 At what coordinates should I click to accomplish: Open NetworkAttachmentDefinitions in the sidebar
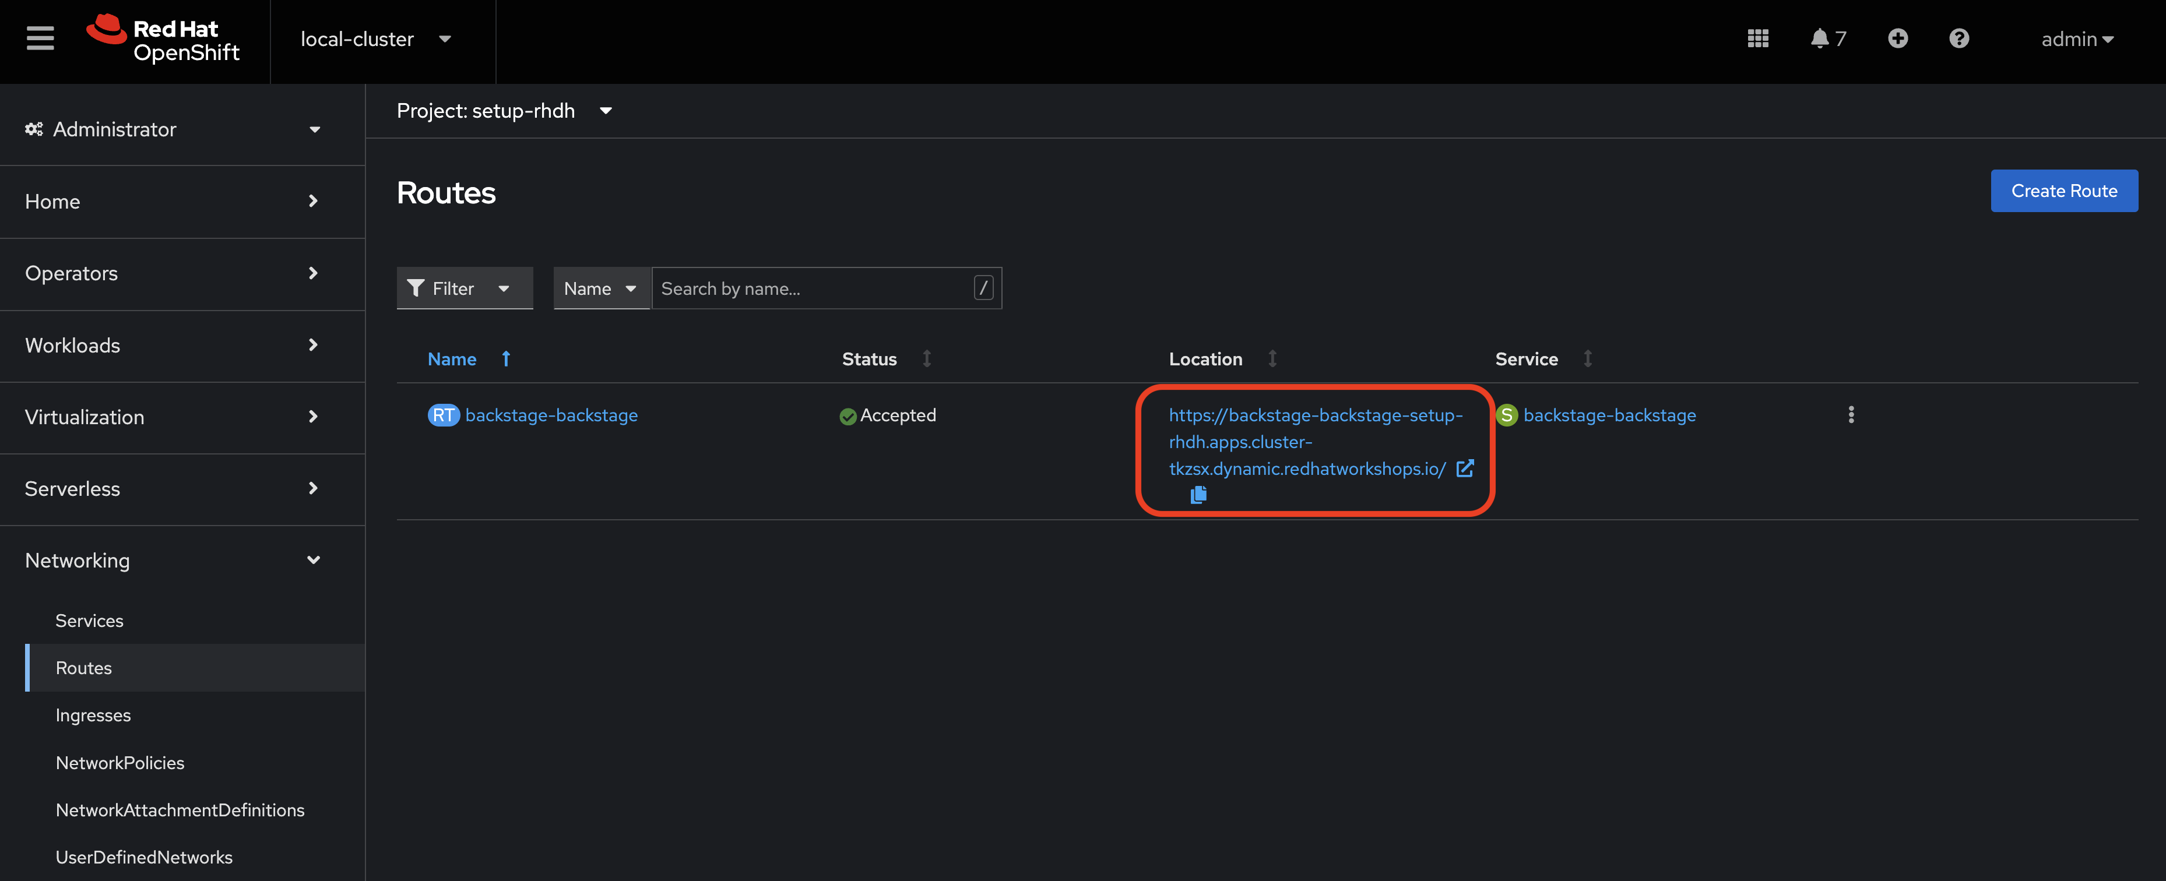pyautogui.click(x=180, y=809)
